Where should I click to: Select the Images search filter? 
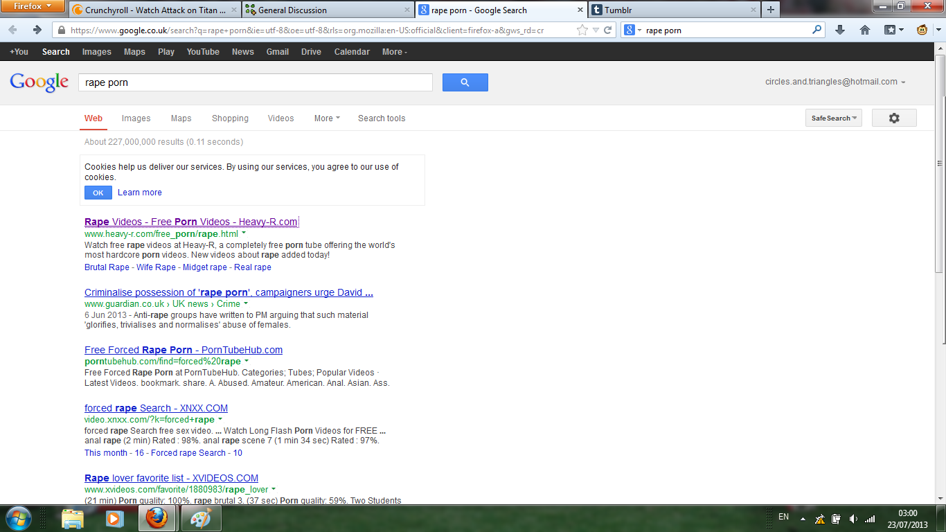(x=136, y=118)
